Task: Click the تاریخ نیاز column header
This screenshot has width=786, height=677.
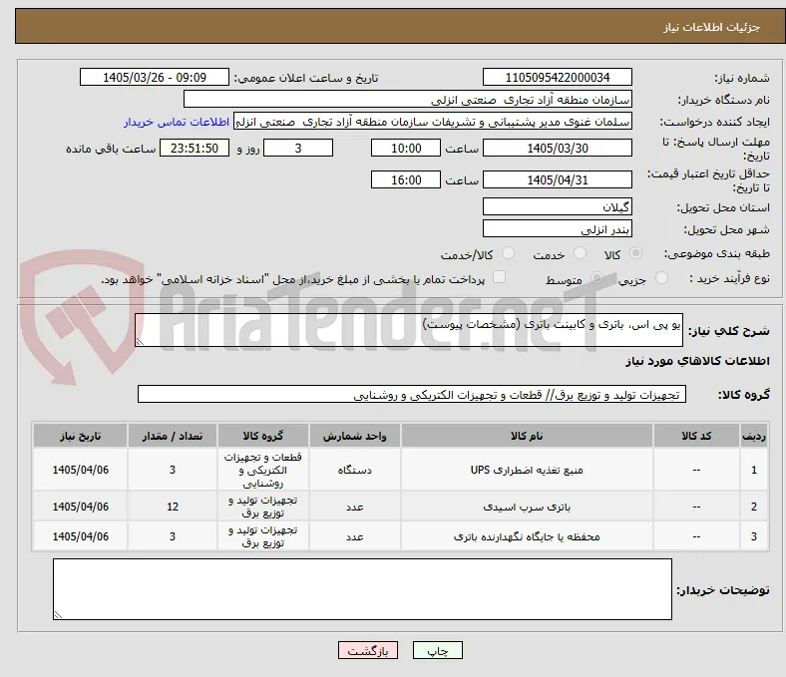Action: [x=80, y=436]
